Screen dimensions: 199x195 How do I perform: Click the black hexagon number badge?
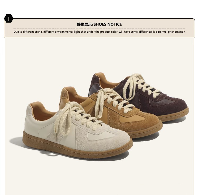[x=9, y=19]
